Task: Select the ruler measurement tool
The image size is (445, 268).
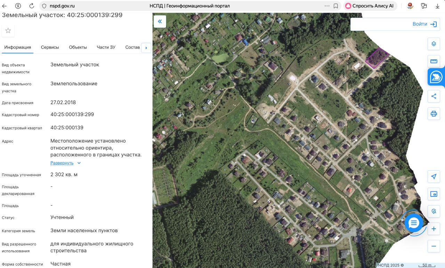Action: [434, 61]
